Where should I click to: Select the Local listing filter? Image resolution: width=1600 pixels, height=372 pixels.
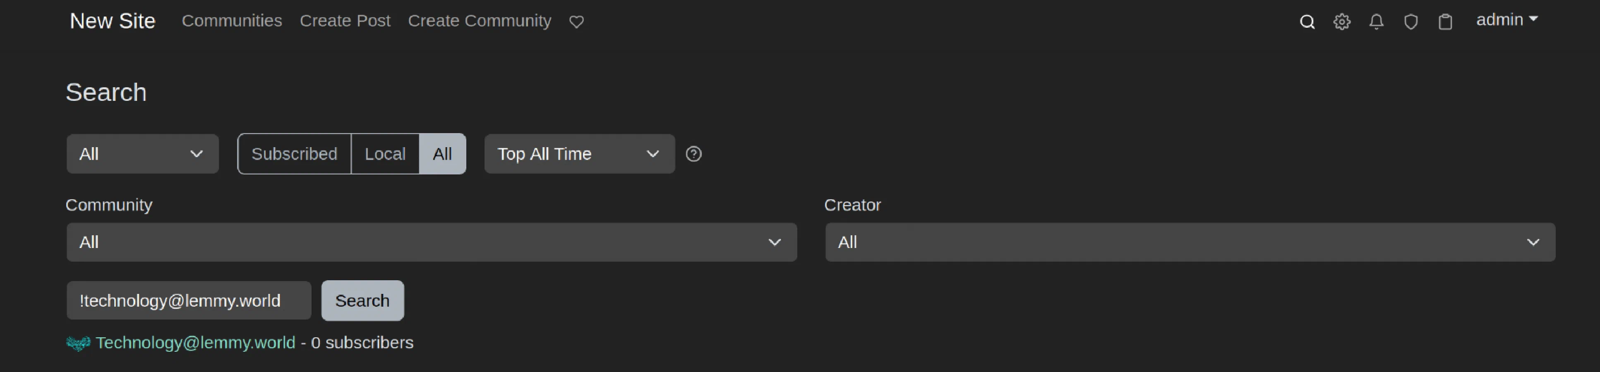(x=384, y=154)
